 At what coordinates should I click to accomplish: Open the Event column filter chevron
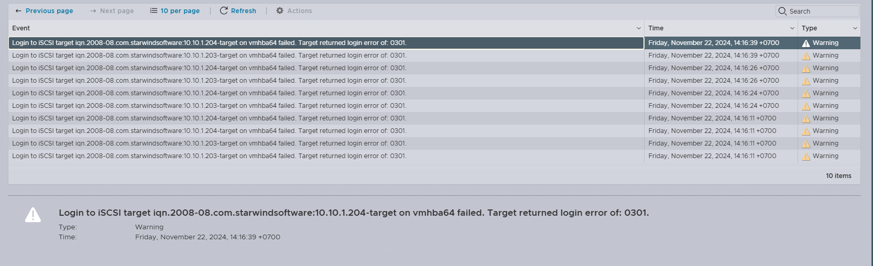(x=638, y=28)
